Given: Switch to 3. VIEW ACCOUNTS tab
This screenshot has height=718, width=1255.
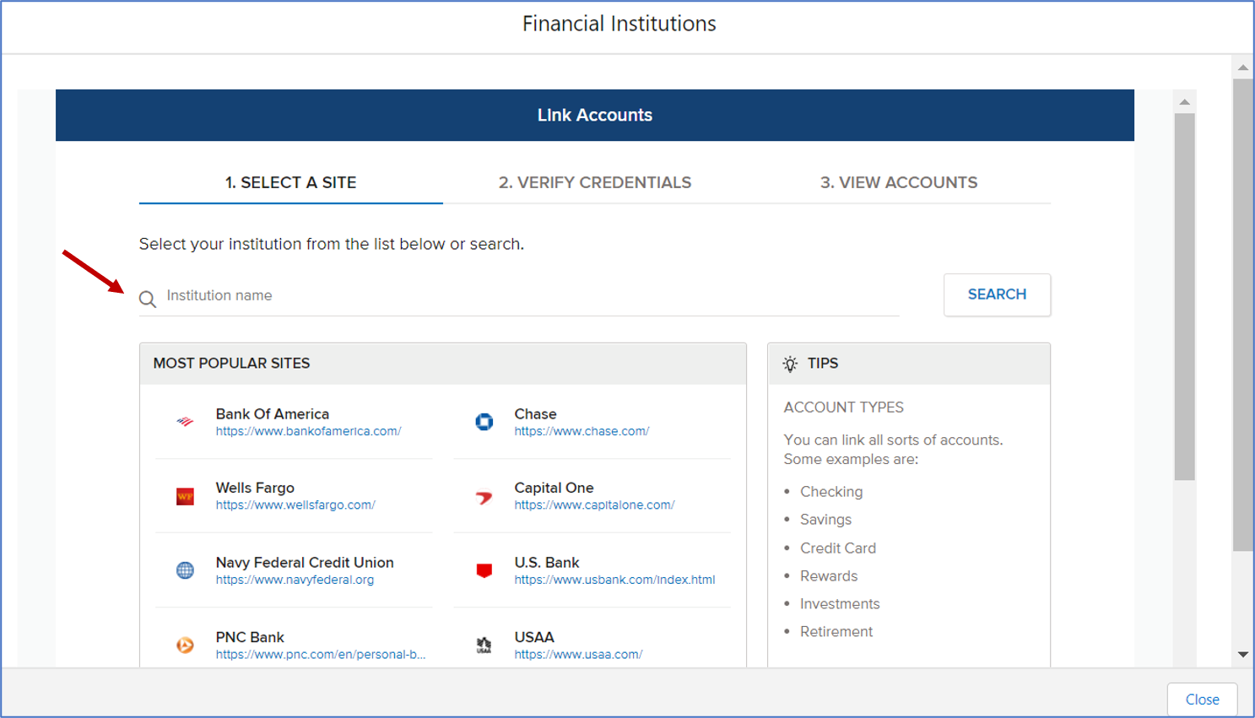Looking at the screenshot, I should click(899, 182).
